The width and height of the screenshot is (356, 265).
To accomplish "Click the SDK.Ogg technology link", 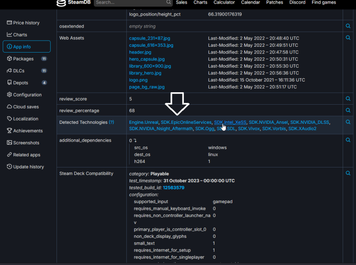I will [x=205, y=129].
